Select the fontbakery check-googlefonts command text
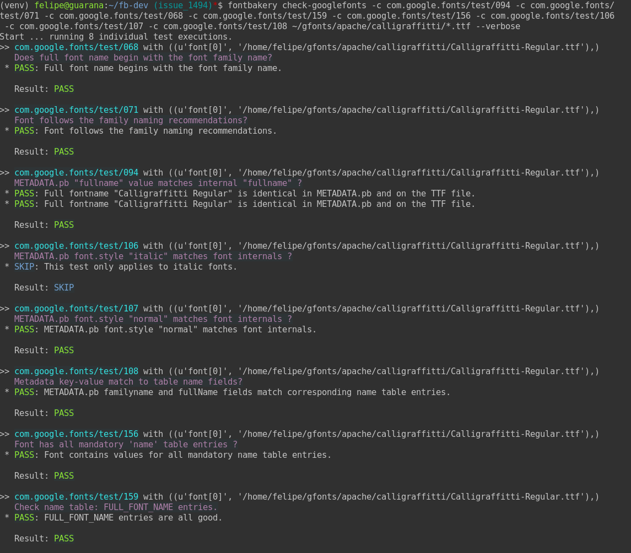This screenshot has width=631, height=553. point(309,6)
